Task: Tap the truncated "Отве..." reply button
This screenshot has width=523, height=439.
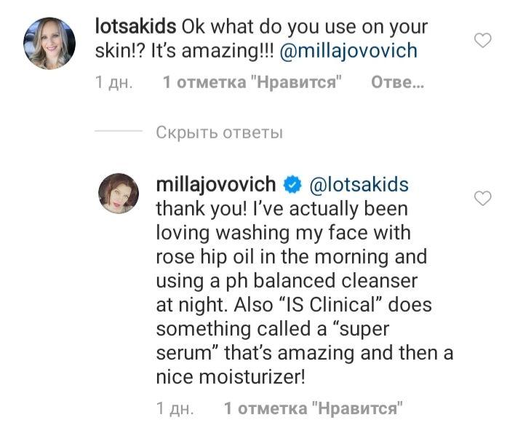Action: point(397,83)
